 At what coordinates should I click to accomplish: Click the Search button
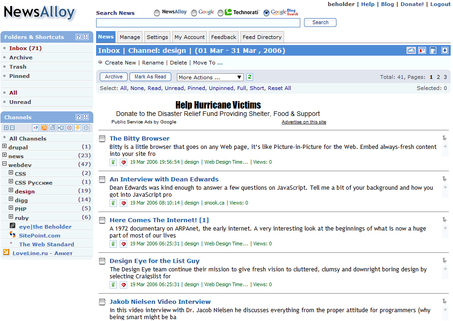(x=320, y=23)
